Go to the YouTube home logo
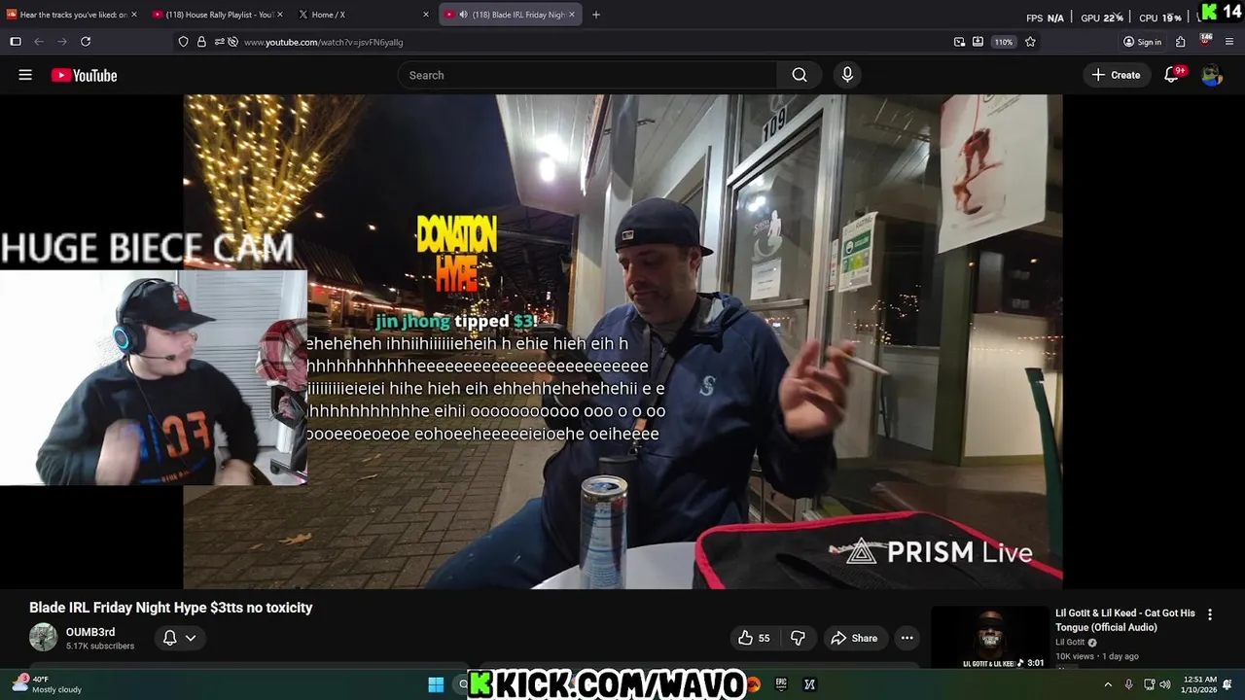1245x700 pixels. [x=84, y=75]
